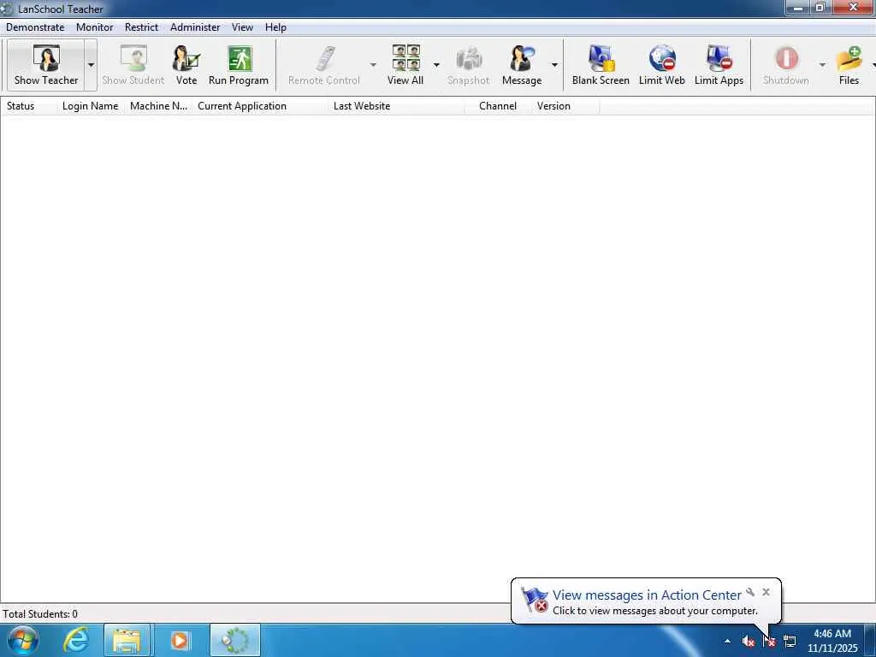
Task: Click the grayed Show Student icon
Action: point(133,65)
